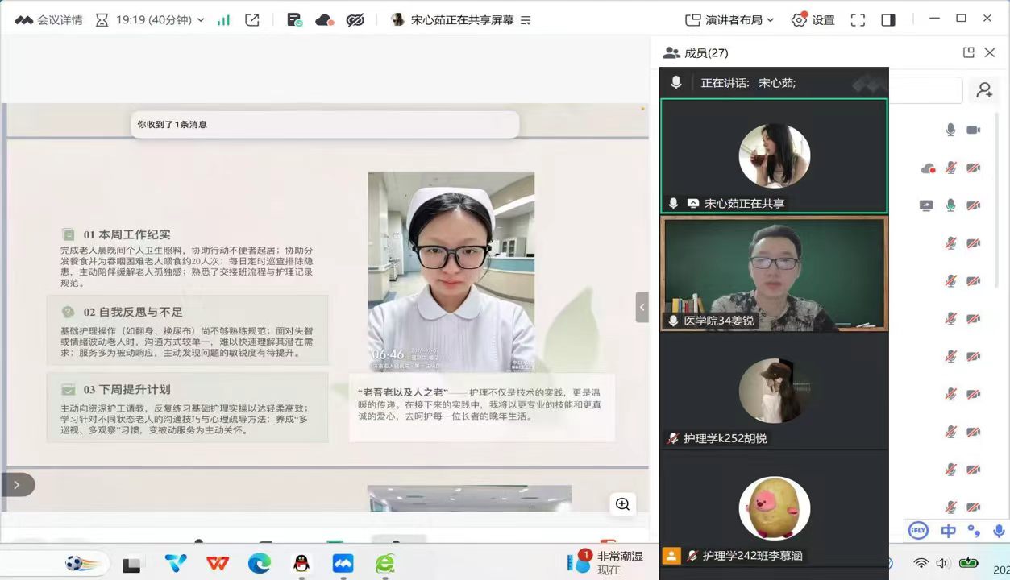
Task: Click the orange host badge beside 护理学242班李慕涵
Action: (x=671, y=556)
